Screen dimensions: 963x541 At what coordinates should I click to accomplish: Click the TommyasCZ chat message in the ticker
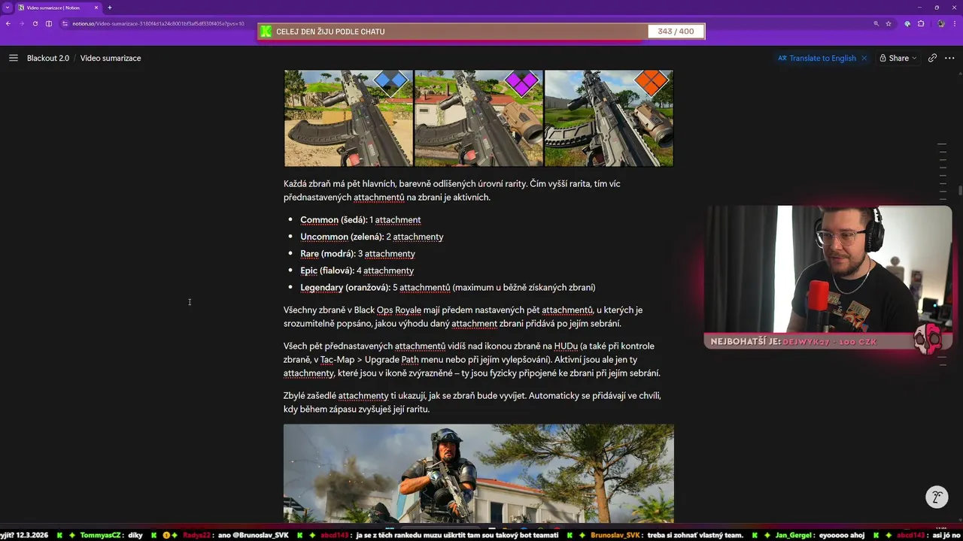[111, 535]
